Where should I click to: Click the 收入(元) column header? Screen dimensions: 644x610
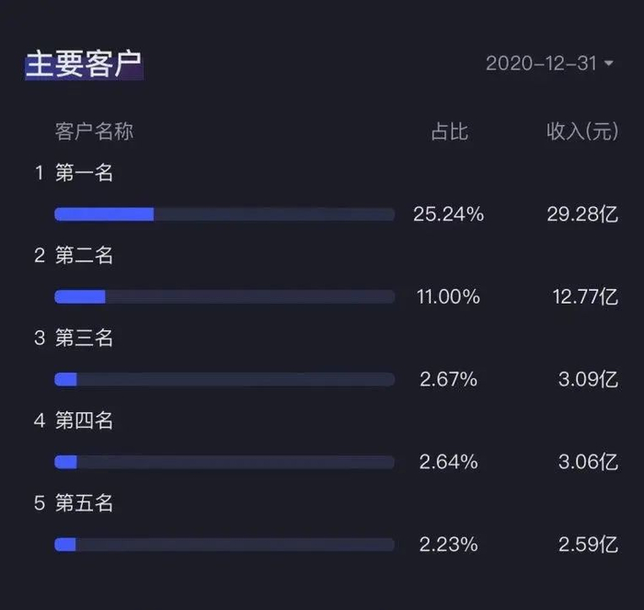581,132
